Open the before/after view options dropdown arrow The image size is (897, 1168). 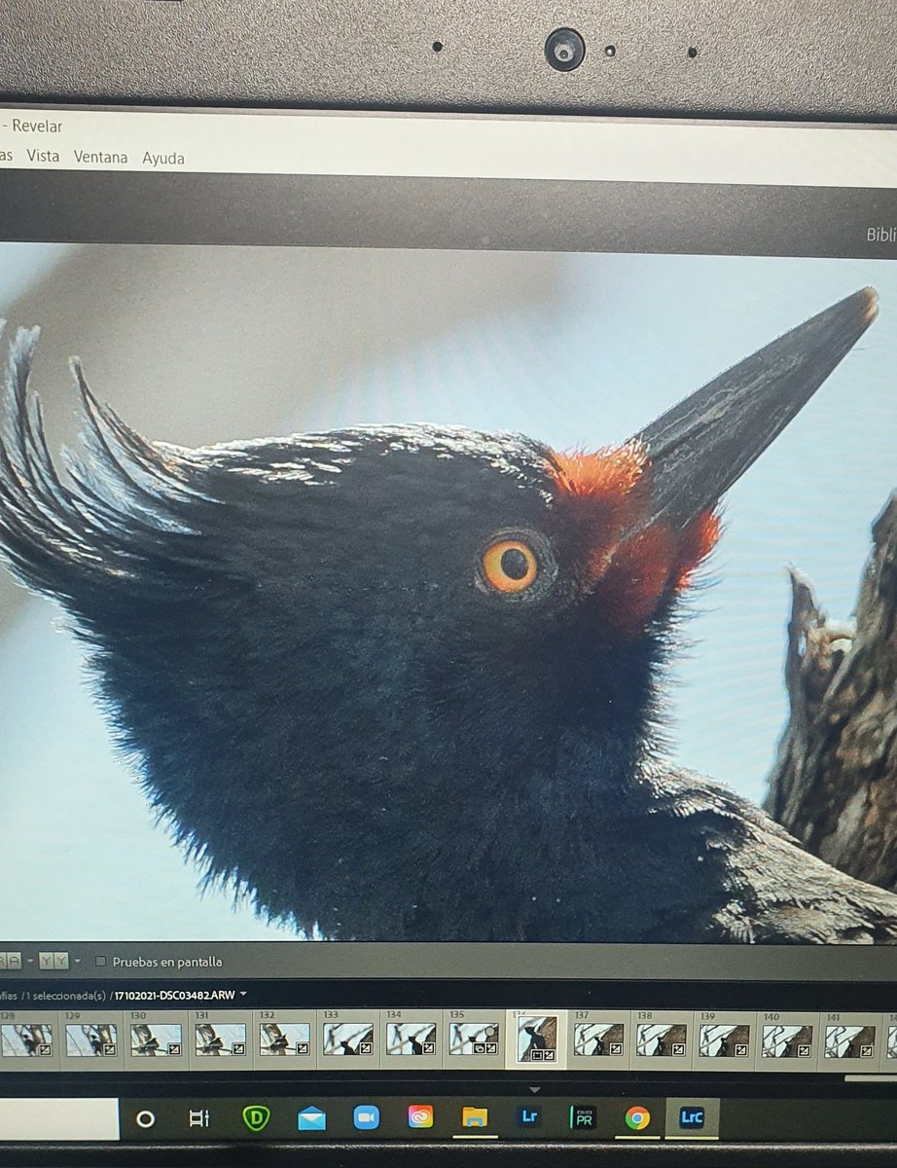point(78,961)
